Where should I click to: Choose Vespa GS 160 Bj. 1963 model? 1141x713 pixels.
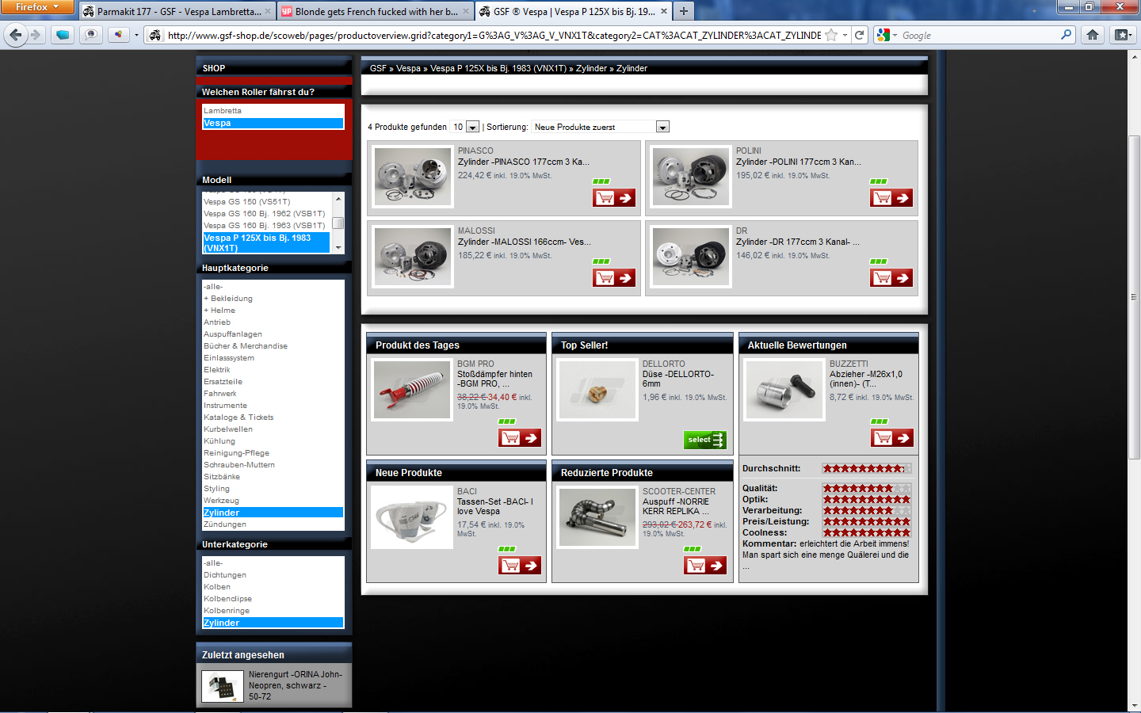[266, 226]
